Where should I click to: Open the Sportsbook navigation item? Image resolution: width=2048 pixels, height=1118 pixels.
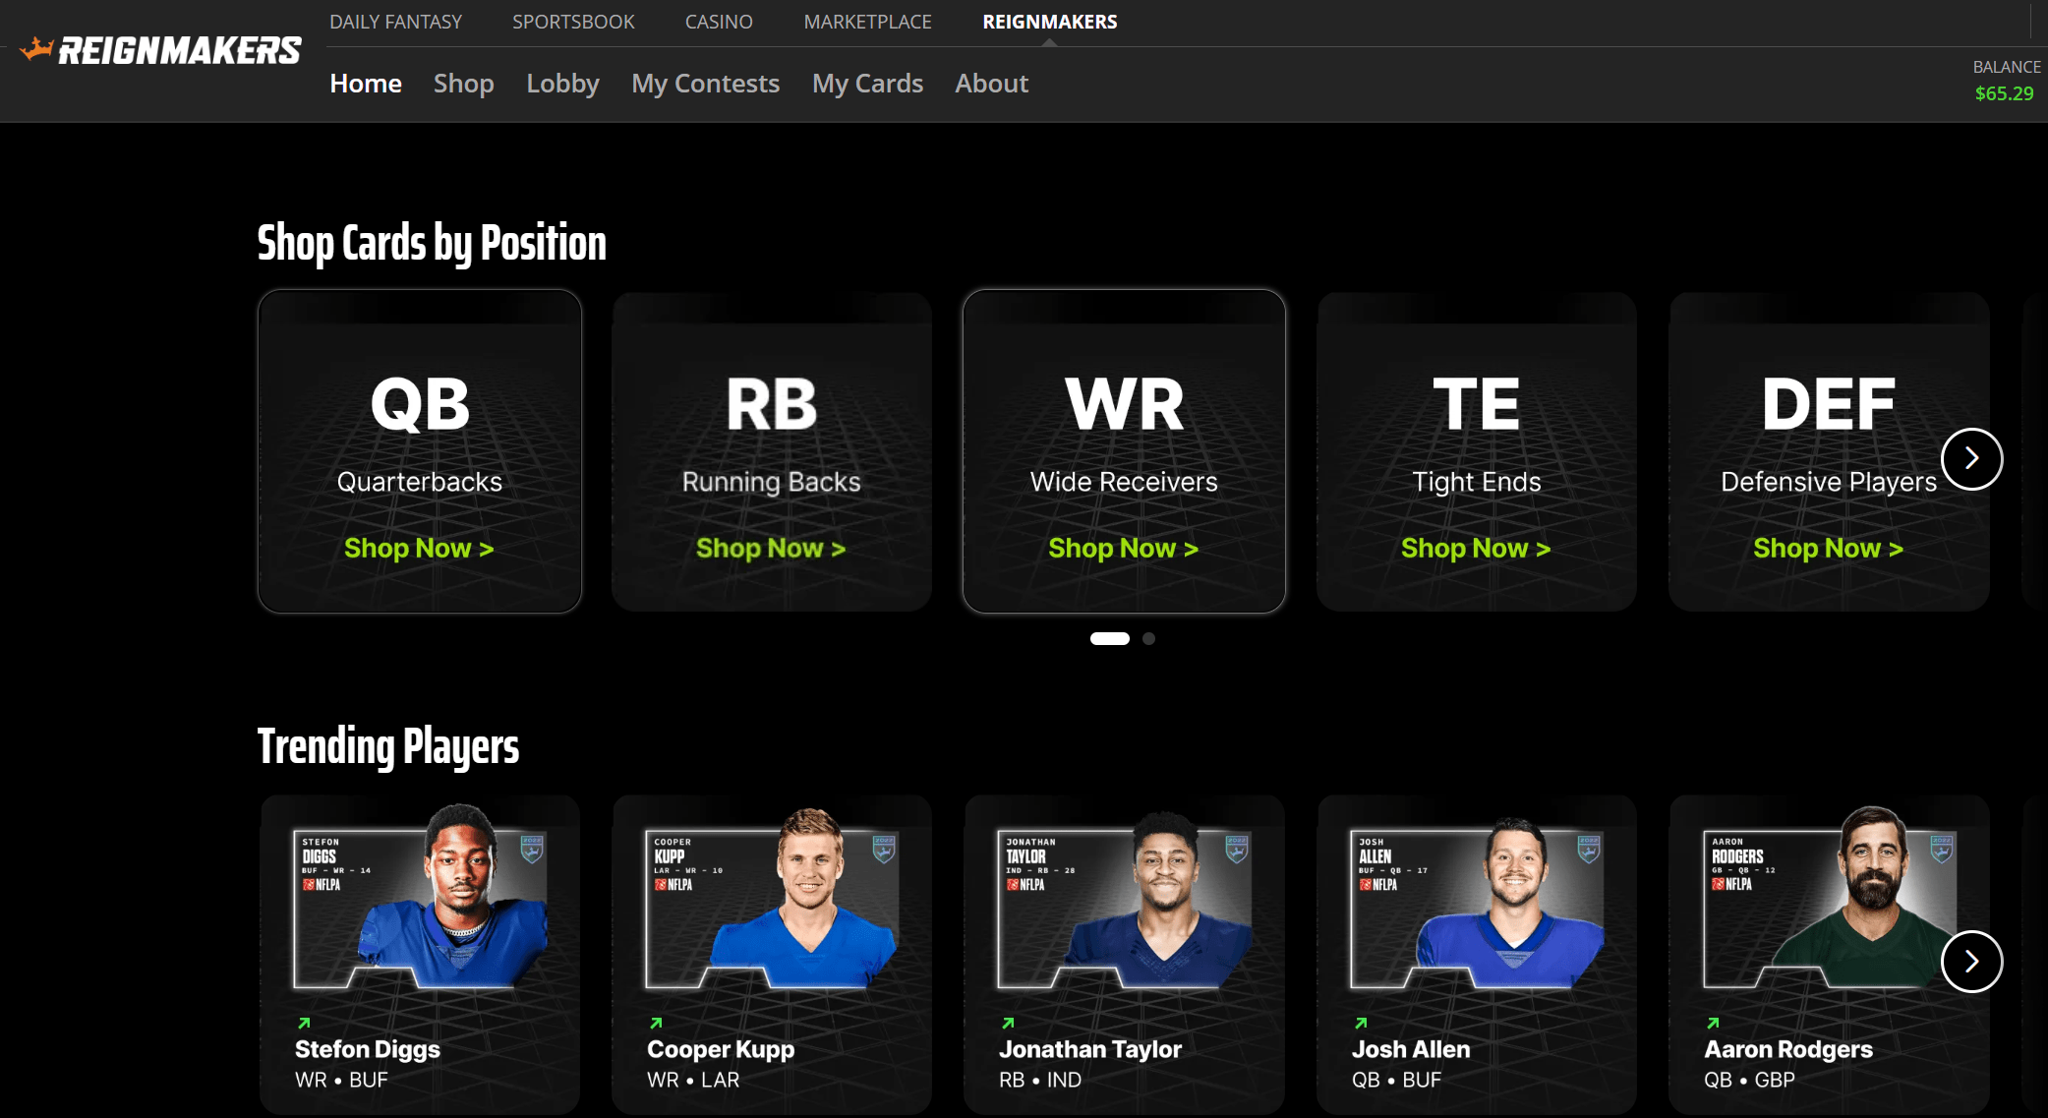572,22
